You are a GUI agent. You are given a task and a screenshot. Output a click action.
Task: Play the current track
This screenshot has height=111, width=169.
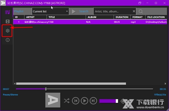84,101
